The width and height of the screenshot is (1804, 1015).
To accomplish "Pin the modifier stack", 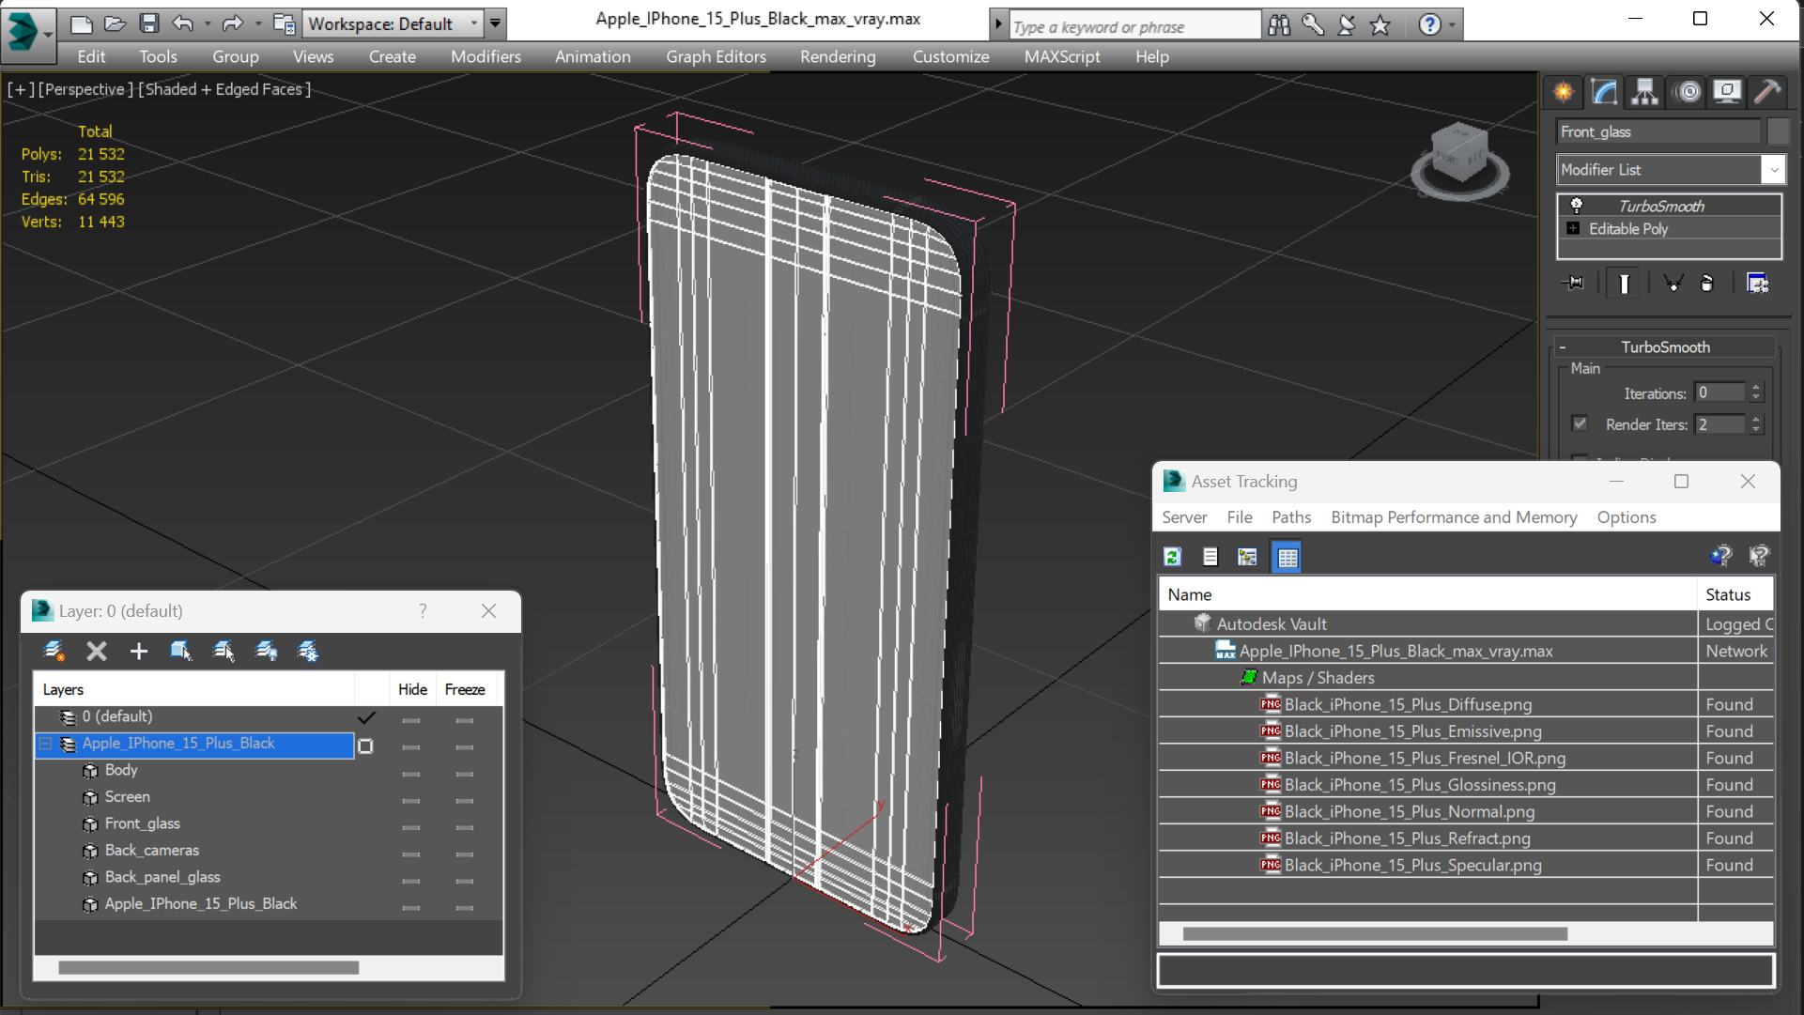I will pos(1574,283).
